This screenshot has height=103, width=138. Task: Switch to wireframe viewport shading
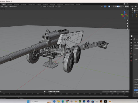pos(116,7)
